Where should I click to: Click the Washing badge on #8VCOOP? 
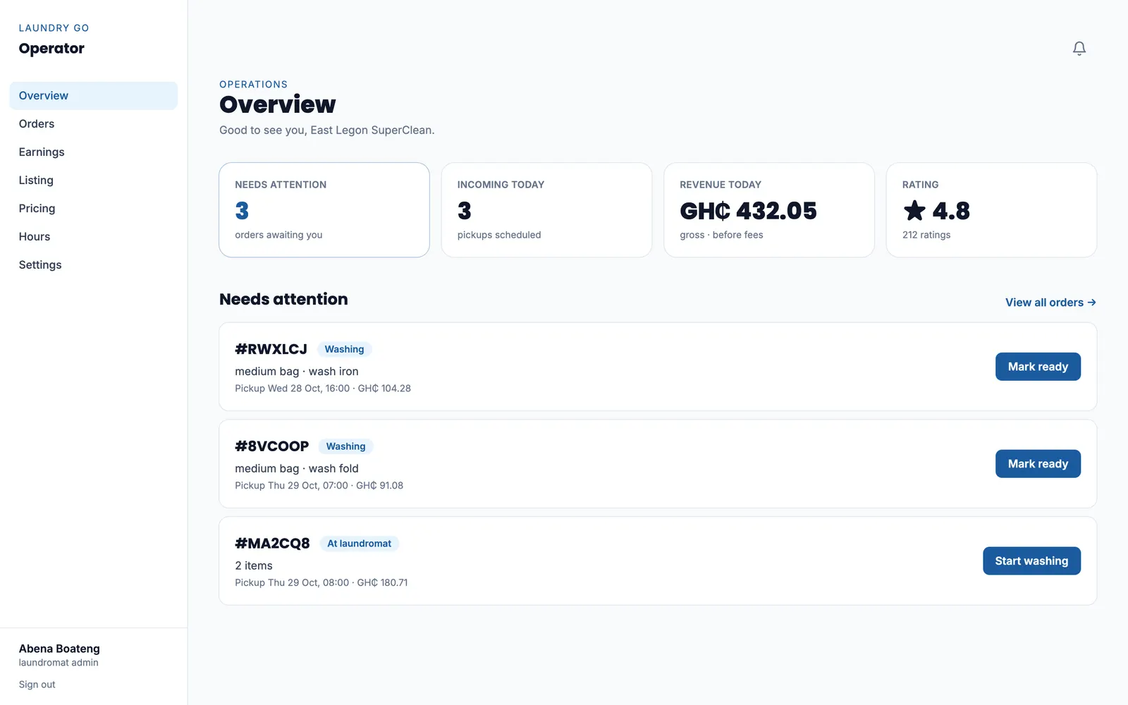pos(345,446)
